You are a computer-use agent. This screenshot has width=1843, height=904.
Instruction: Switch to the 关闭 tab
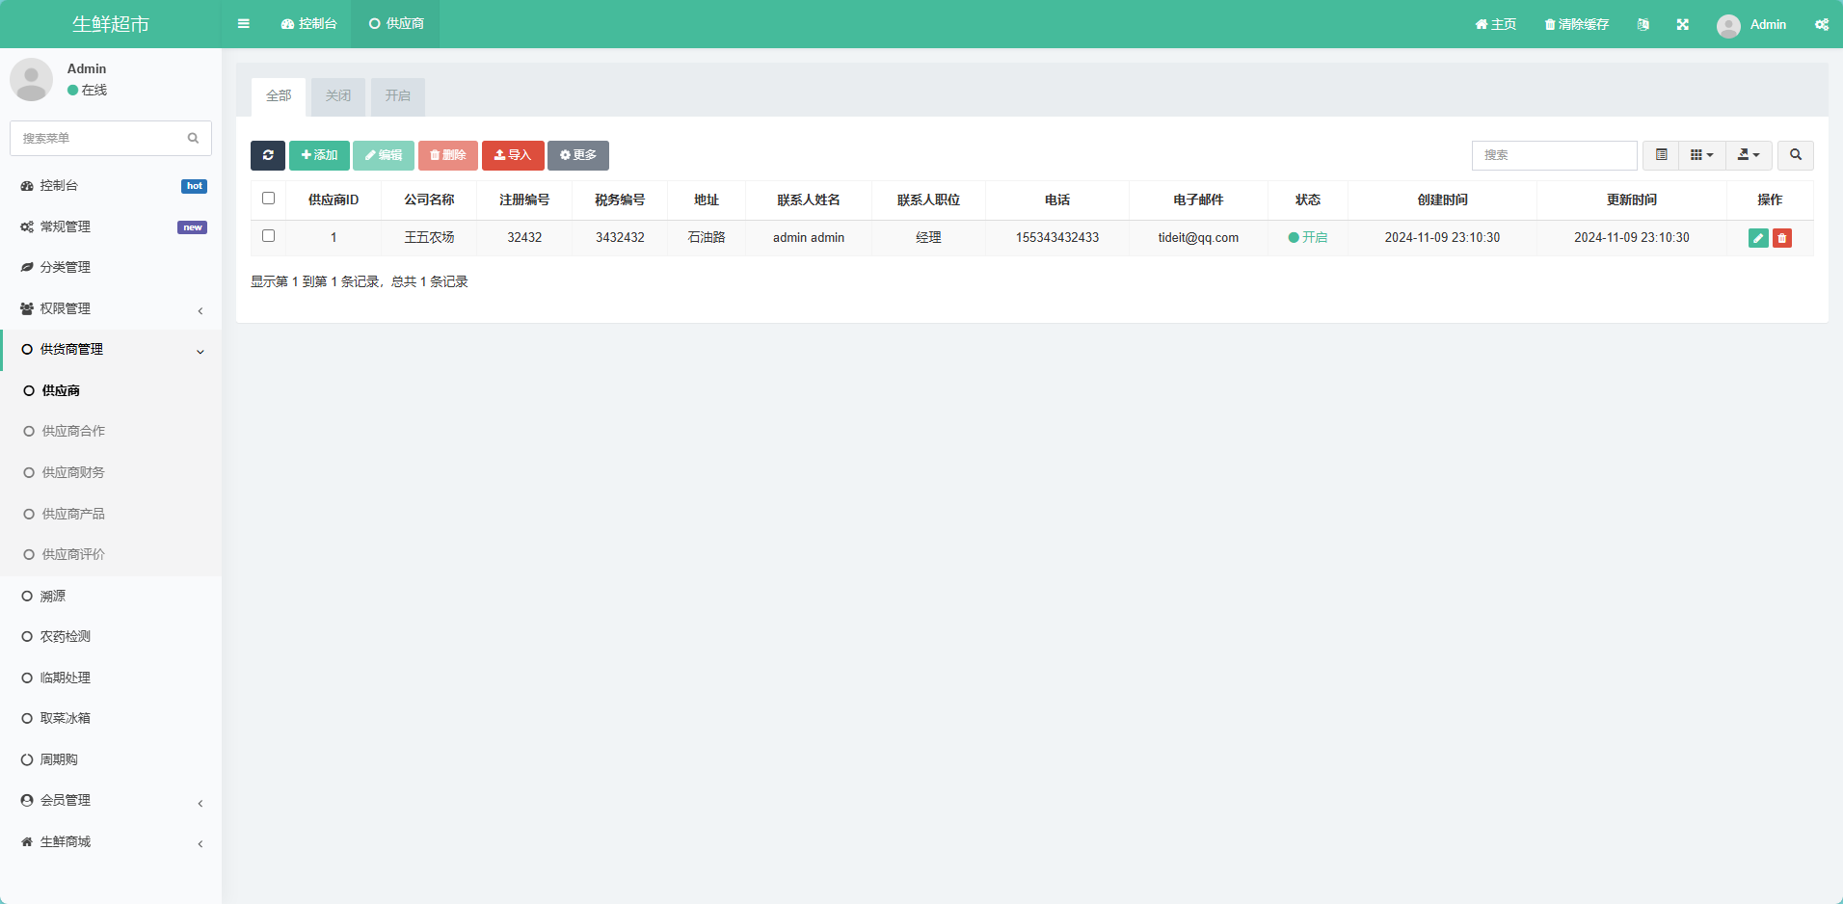(337, 95)
